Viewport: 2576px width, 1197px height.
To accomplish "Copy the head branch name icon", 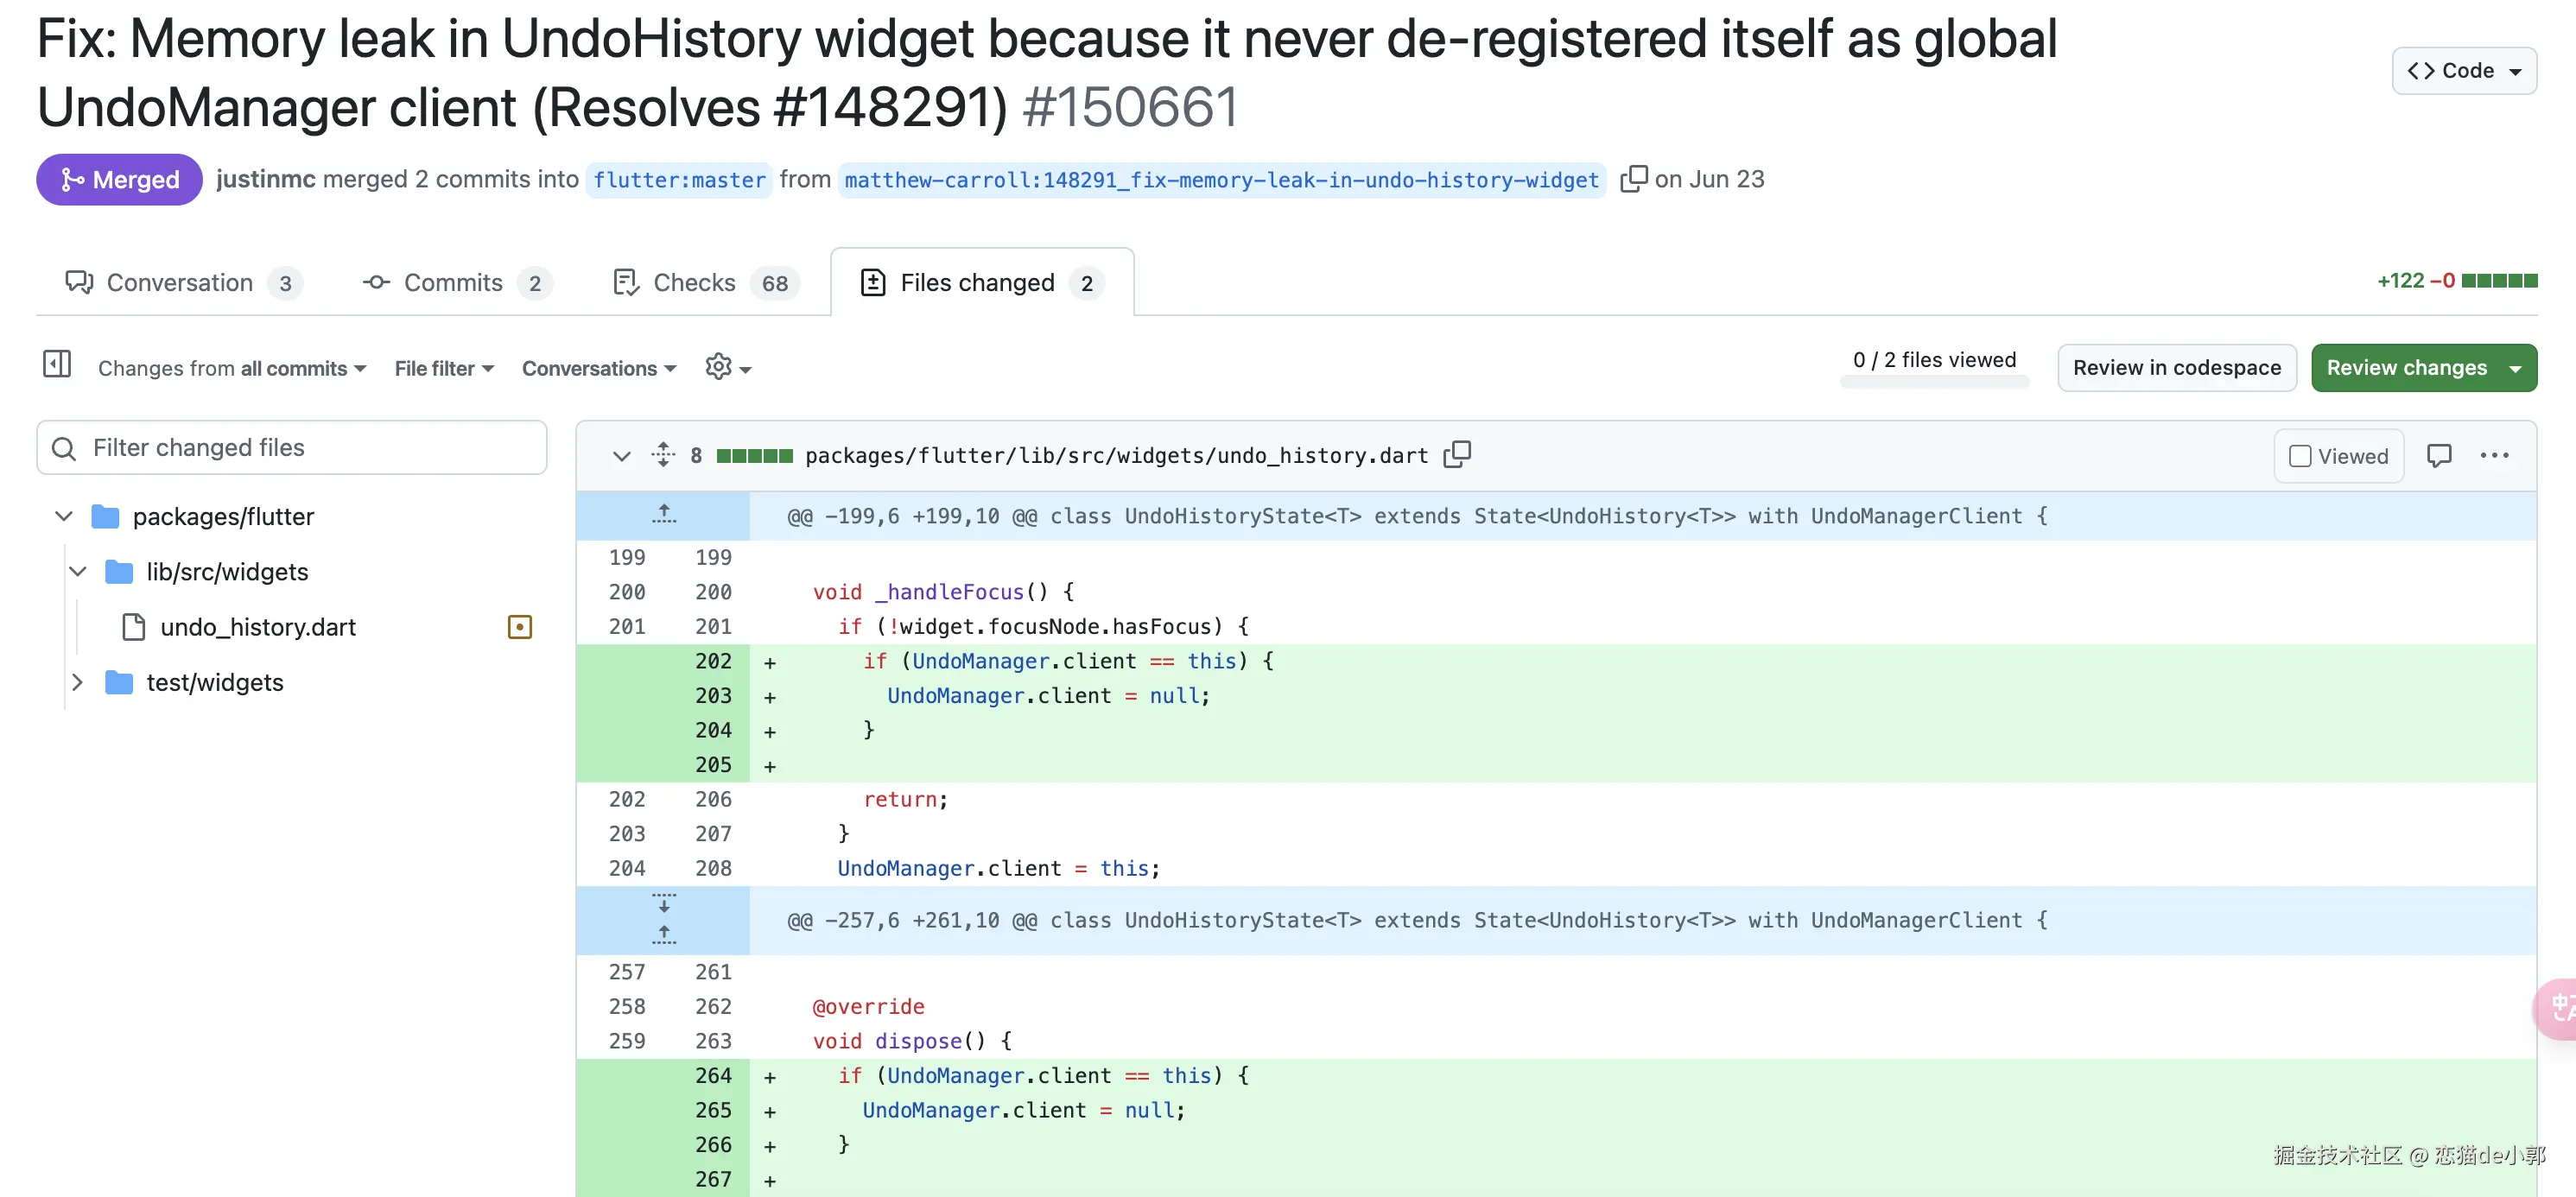I will (x=1632, y=179).
